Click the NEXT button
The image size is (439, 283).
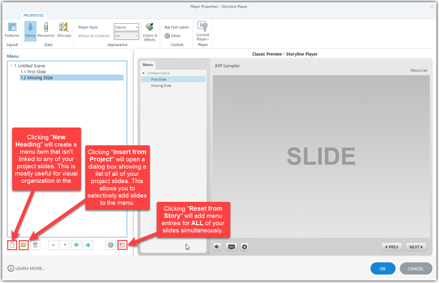(x=416, y=247)
